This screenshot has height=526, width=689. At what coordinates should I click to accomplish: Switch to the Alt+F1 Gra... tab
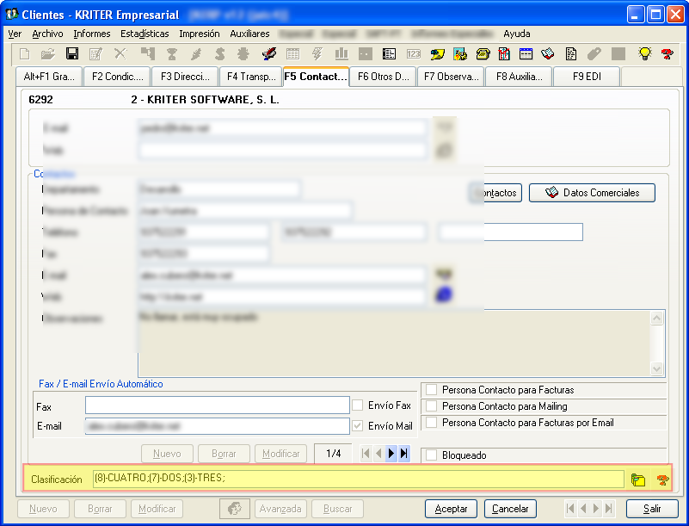[x=49, y=77]
